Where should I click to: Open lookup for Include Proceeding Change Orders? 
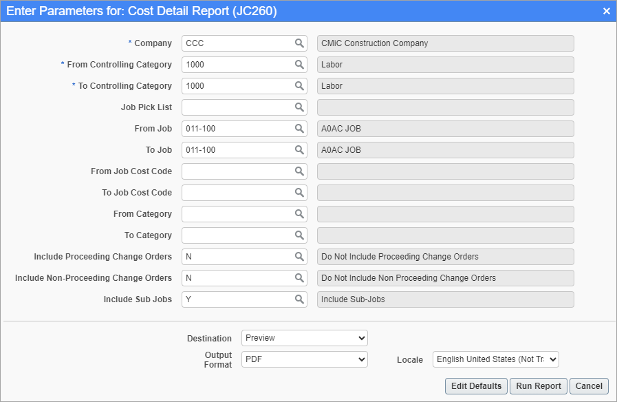299,257
